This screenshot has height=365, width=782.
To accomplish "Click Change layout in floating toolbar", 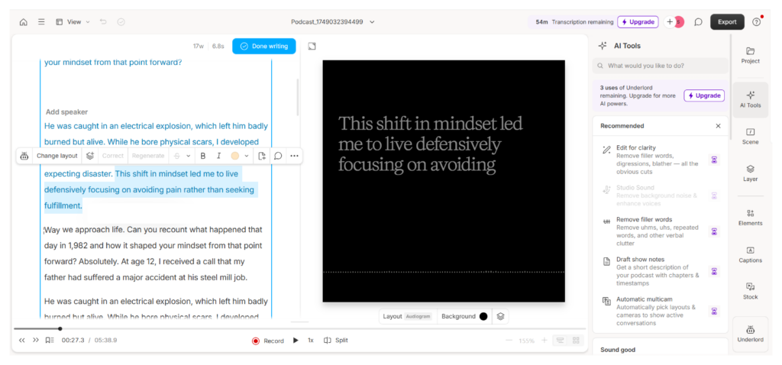I will (57, 156).
